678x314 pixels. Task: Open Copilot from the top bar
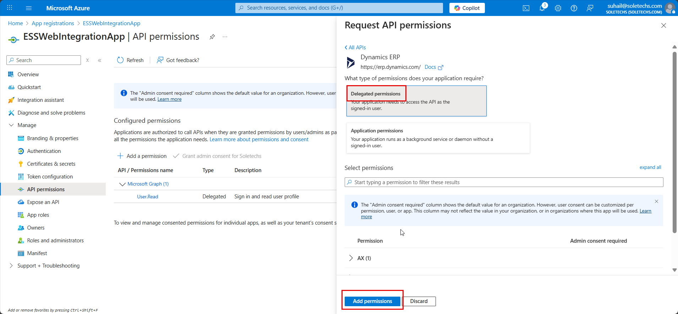(467, 8)
